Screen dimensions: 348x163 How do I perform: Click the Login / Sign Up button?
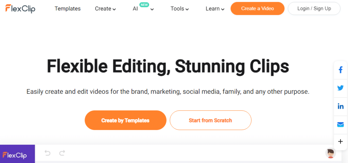pos(314,8)
